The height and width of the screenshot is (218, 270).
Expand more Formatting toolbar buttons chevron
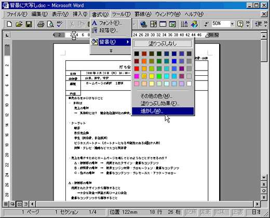[266, 24]
